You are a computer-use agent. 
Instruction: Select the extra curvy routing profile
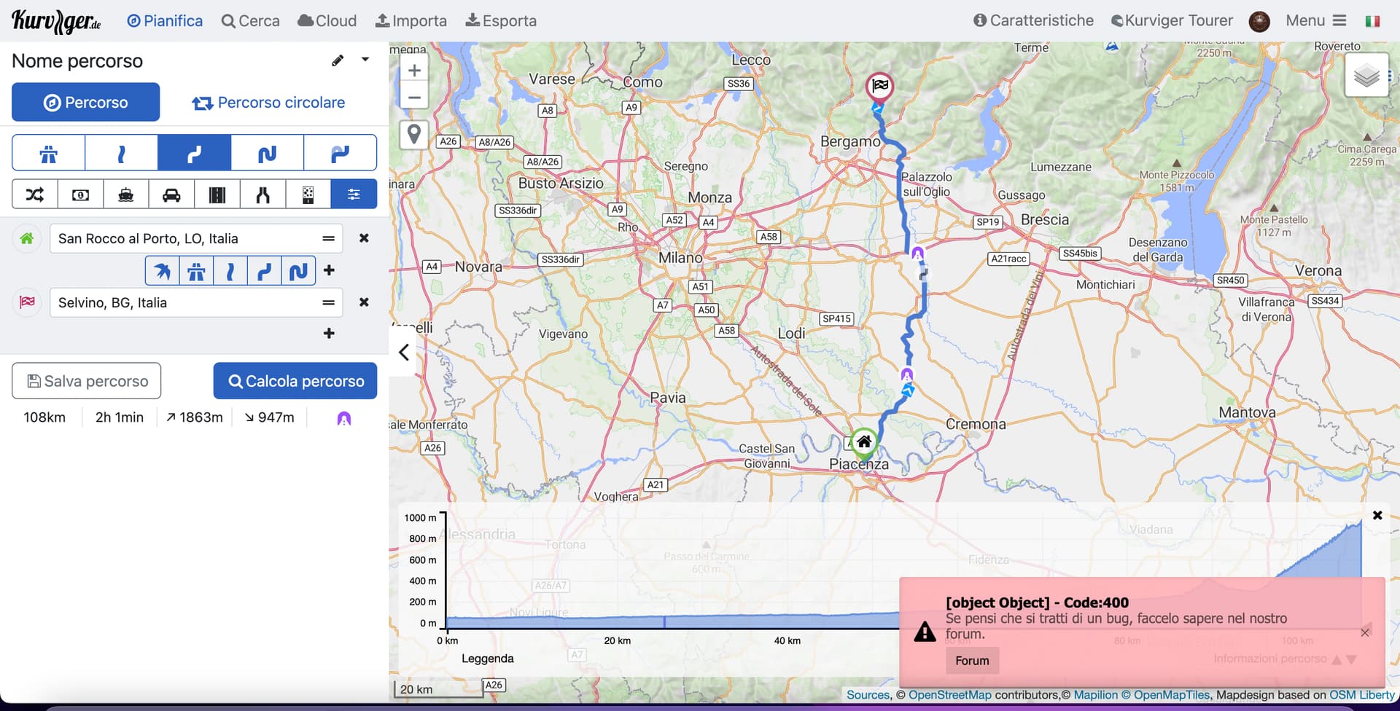pos(340,153)
